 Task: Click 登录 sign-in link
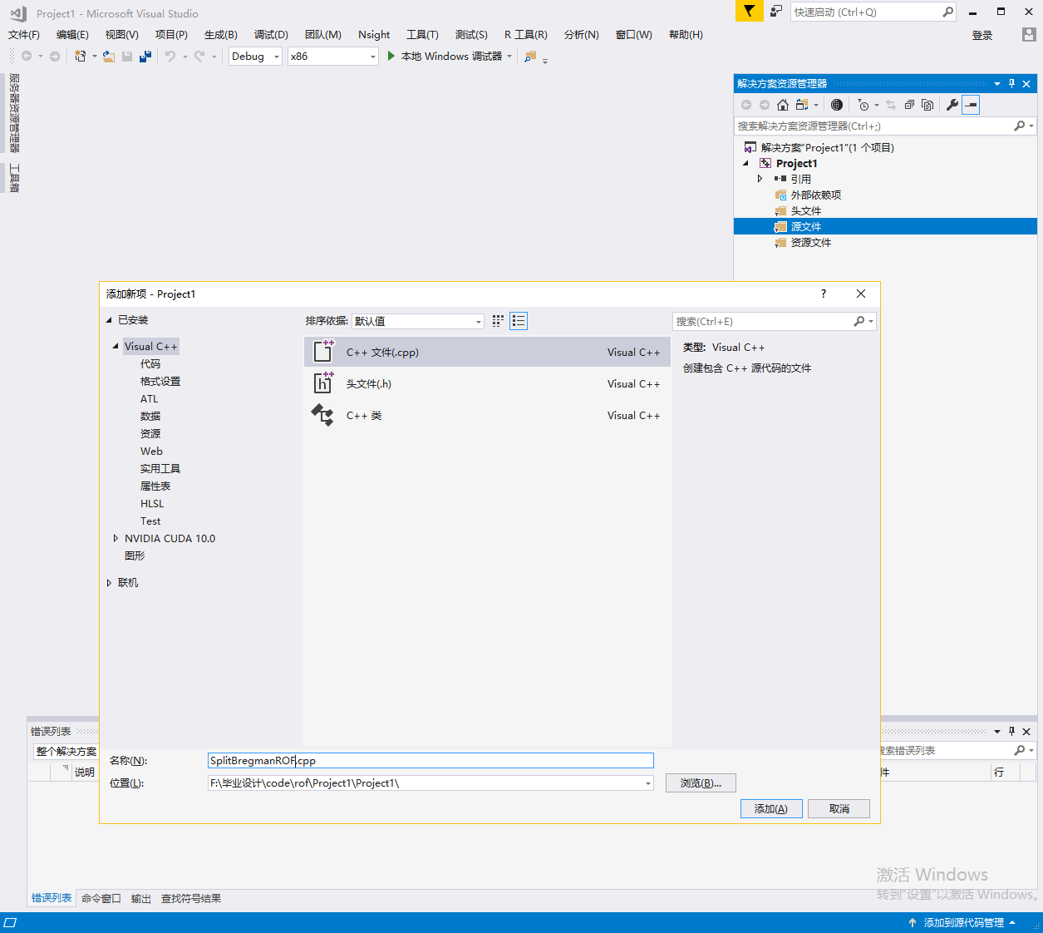982,35
